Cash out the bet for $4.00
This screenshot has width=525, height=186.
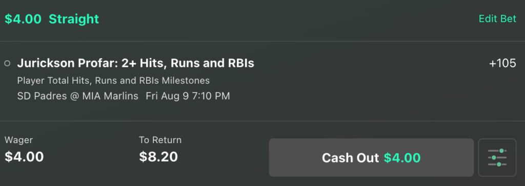click(371, 157)
